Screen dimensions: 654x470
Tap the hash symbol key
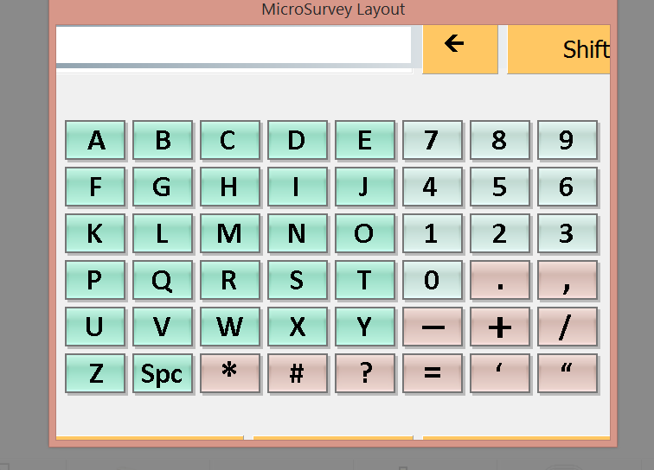tap(297, 372)
